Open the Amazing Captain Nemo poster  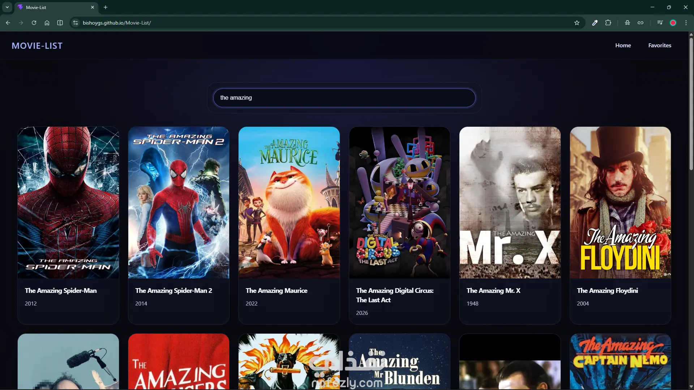[x=620, y=361]
